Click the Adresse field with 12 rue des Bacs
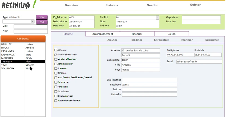This screenshot has width=226, height=117. tap(140, 50)
